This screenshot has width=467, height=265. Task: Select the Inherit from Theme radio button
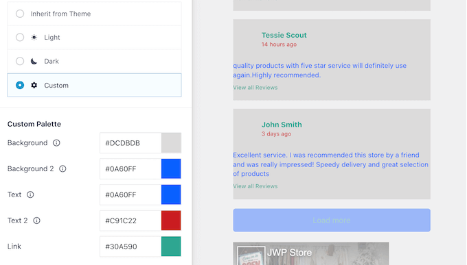pyautogui.click(x=20, y=14)
